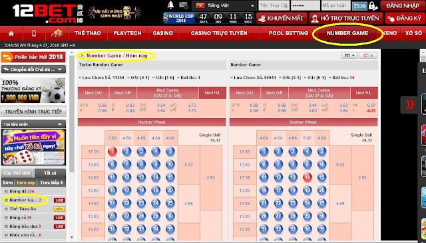The width and height of the screenshot is (426, 243).
Task: Select ball 13 in Turbo Number Game wheel
Action: pos(141,177)
